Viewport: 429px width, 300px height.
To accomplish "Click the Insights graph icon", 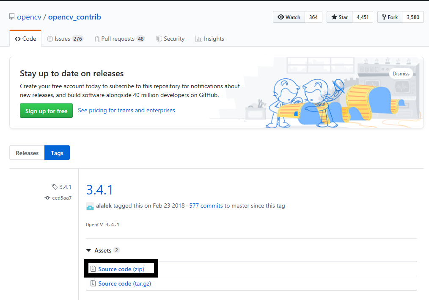I will point(198,39).
